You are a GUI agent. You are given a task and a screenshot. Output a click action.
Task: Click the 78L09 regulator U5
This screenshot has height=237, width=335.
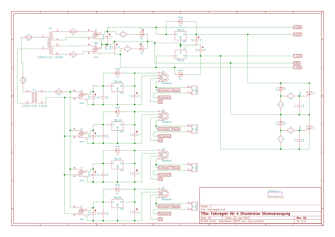pyautogui.click(x=117, y=204)
